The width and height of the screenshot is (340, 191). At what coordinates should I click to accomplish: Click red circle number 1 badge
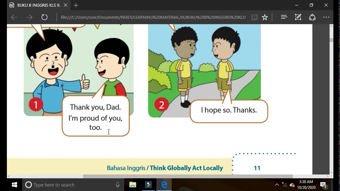(x=36, y=104)
